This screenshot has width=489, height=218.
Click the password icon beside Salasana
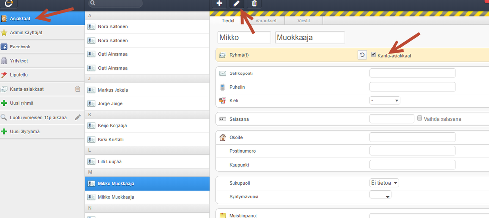222,119
